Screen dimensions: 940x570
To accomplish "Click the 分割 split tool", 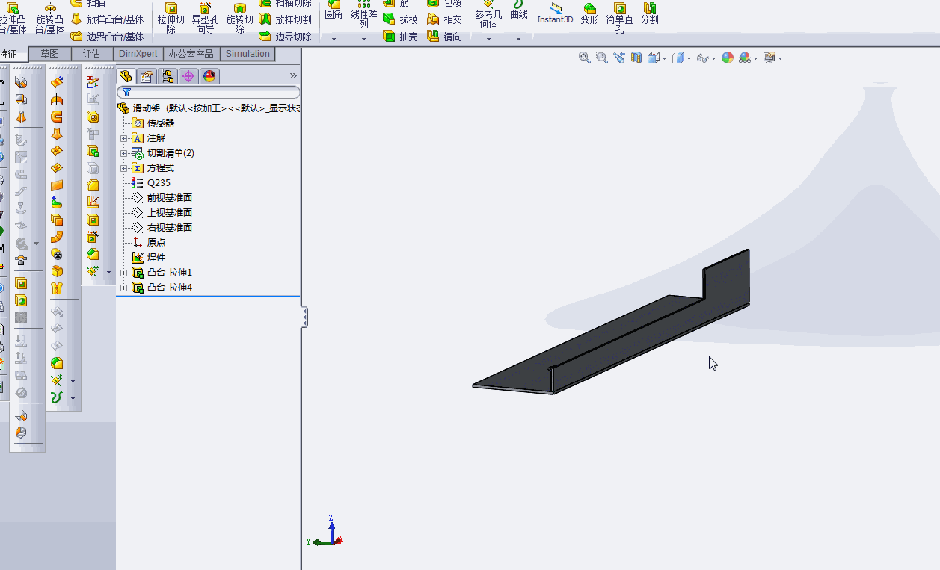I will coord(650,13).
